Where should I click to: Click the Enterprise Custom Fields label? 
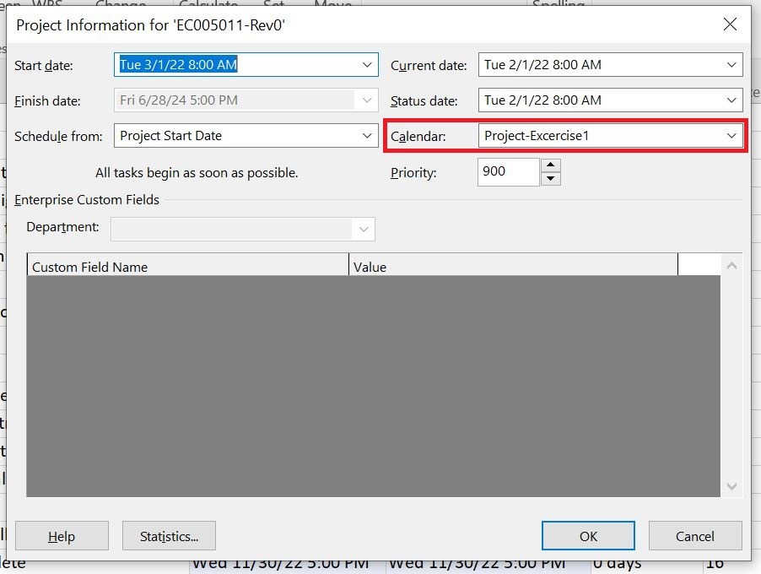click(x=87, y=199)
